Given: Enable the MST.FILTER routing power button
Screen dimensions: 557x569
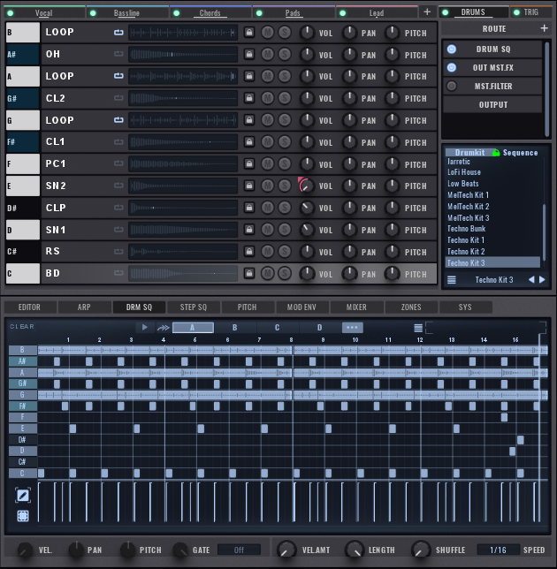Looking at the screenshot, I should [x=452, y=86].
